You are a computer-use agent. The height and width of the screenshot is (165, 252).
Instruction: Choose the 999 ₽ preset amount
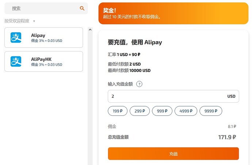[162, 111]
